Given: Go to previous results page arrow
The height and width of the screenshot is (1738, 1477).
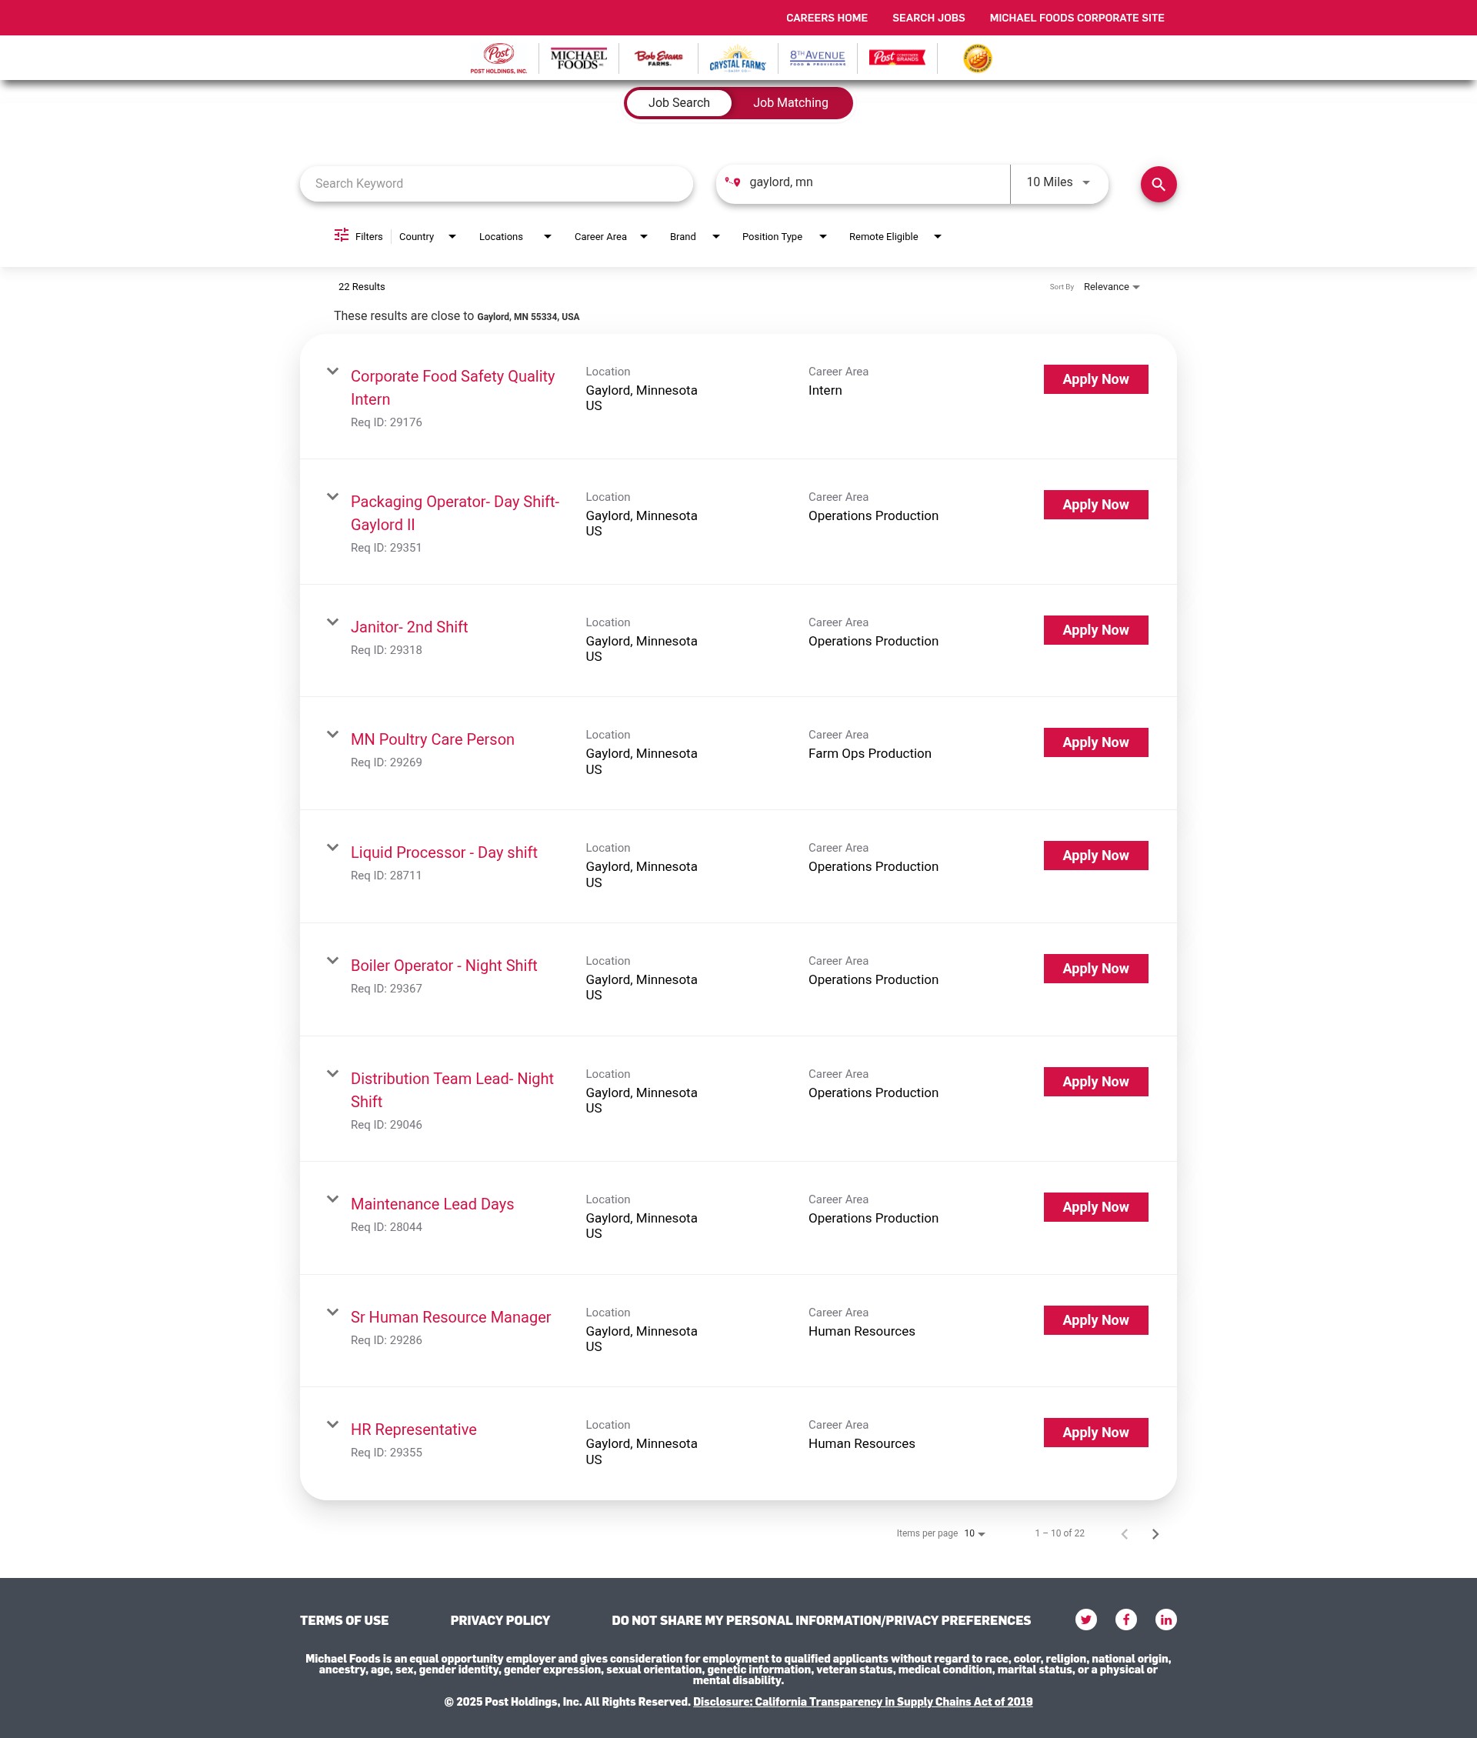Looking at the screenshot, I should pos(1125,1533).
